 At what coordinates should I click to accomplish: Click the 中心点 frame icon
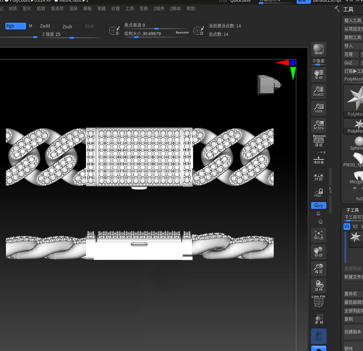(318, 235)
